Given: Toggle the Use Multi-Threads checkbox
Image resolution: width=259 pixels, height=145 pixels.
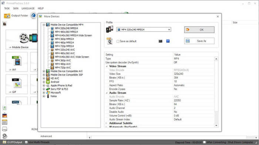Looking at the screenshot, I should click(26, 142).
